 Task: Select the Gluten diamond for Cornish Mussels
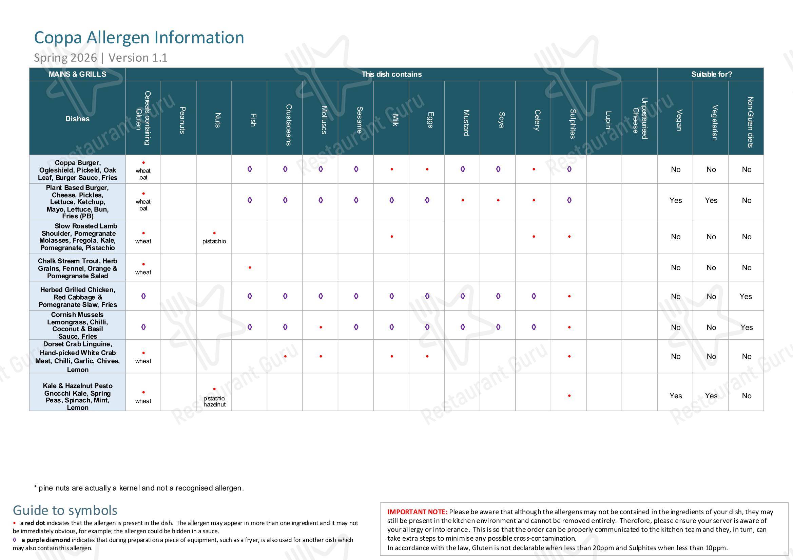coord(143,327)
